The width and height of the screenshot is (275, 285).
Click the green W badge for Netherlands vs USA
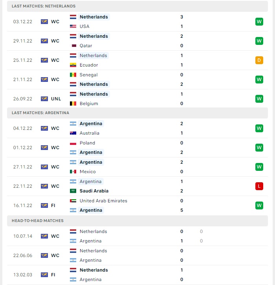tap(259, 22)
